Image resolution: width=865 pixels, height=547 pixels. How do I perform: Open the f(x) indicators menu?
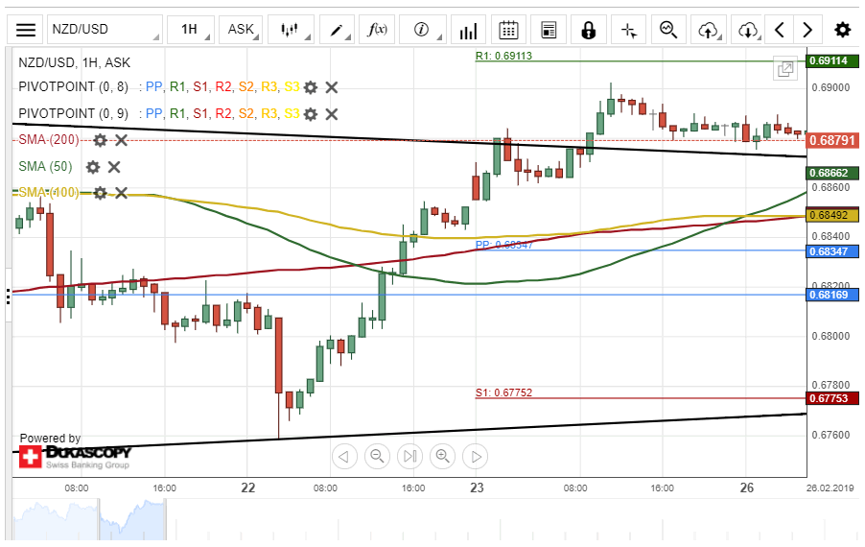(378, 30)
